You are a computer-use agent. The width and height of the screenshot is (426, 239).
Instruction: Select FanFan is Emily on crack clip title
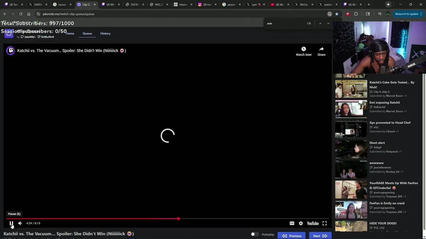(387, 203)
